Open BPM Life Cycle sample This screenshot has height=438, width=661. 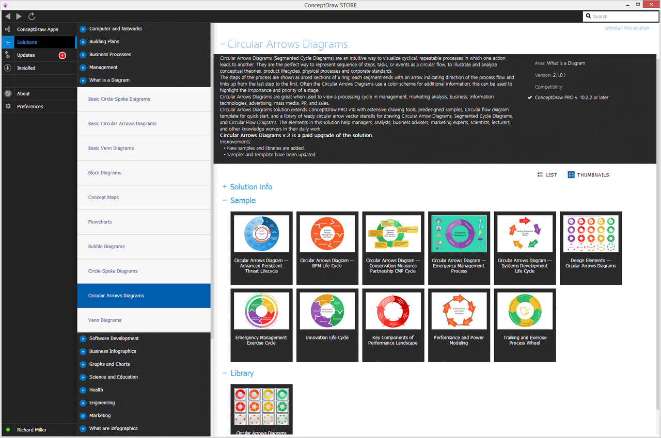[327, 248]
